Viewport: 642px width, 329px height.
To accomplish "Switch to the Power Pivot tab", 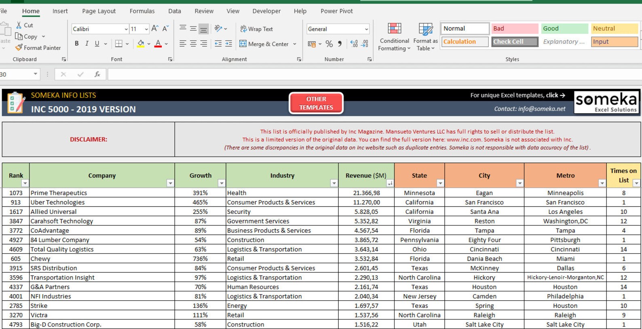I will tap(337, 11).
